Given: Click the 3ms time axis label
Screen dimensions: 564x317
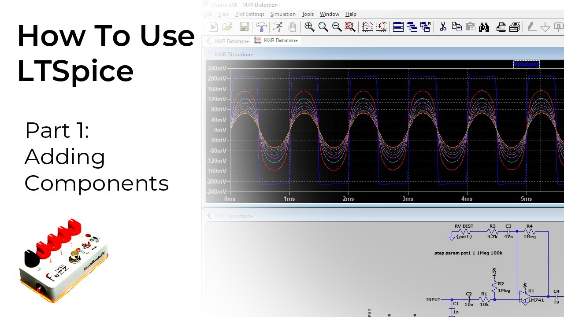Looking at the screenshot, I should pyautogui.click(x=408, y=199).
